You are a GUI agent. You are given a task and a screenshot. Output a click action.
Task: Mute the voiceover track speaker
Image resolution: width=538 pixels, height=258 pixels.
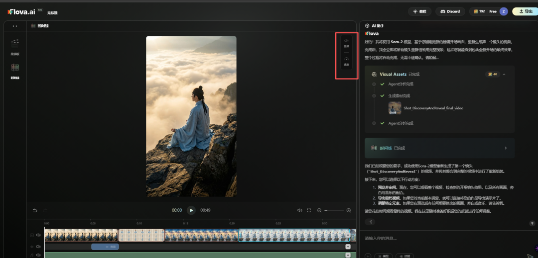39,247
